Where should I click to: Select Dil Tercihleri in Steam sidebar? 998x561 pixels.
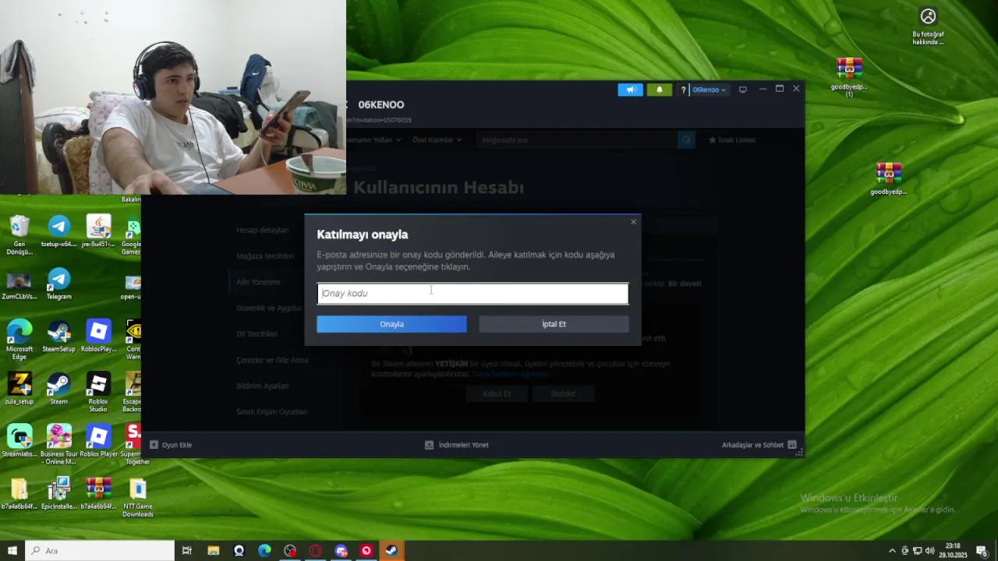pyautogui.click(x=257, y=333)
